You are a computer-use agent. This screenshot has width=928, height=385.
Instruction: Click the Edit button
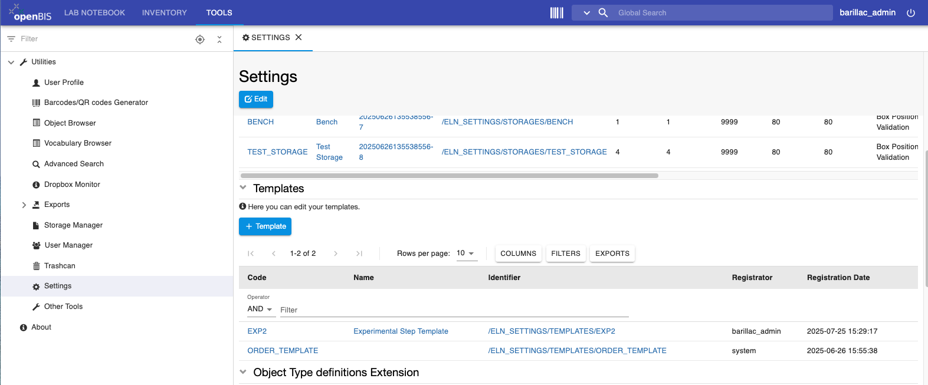pos(256,99)
